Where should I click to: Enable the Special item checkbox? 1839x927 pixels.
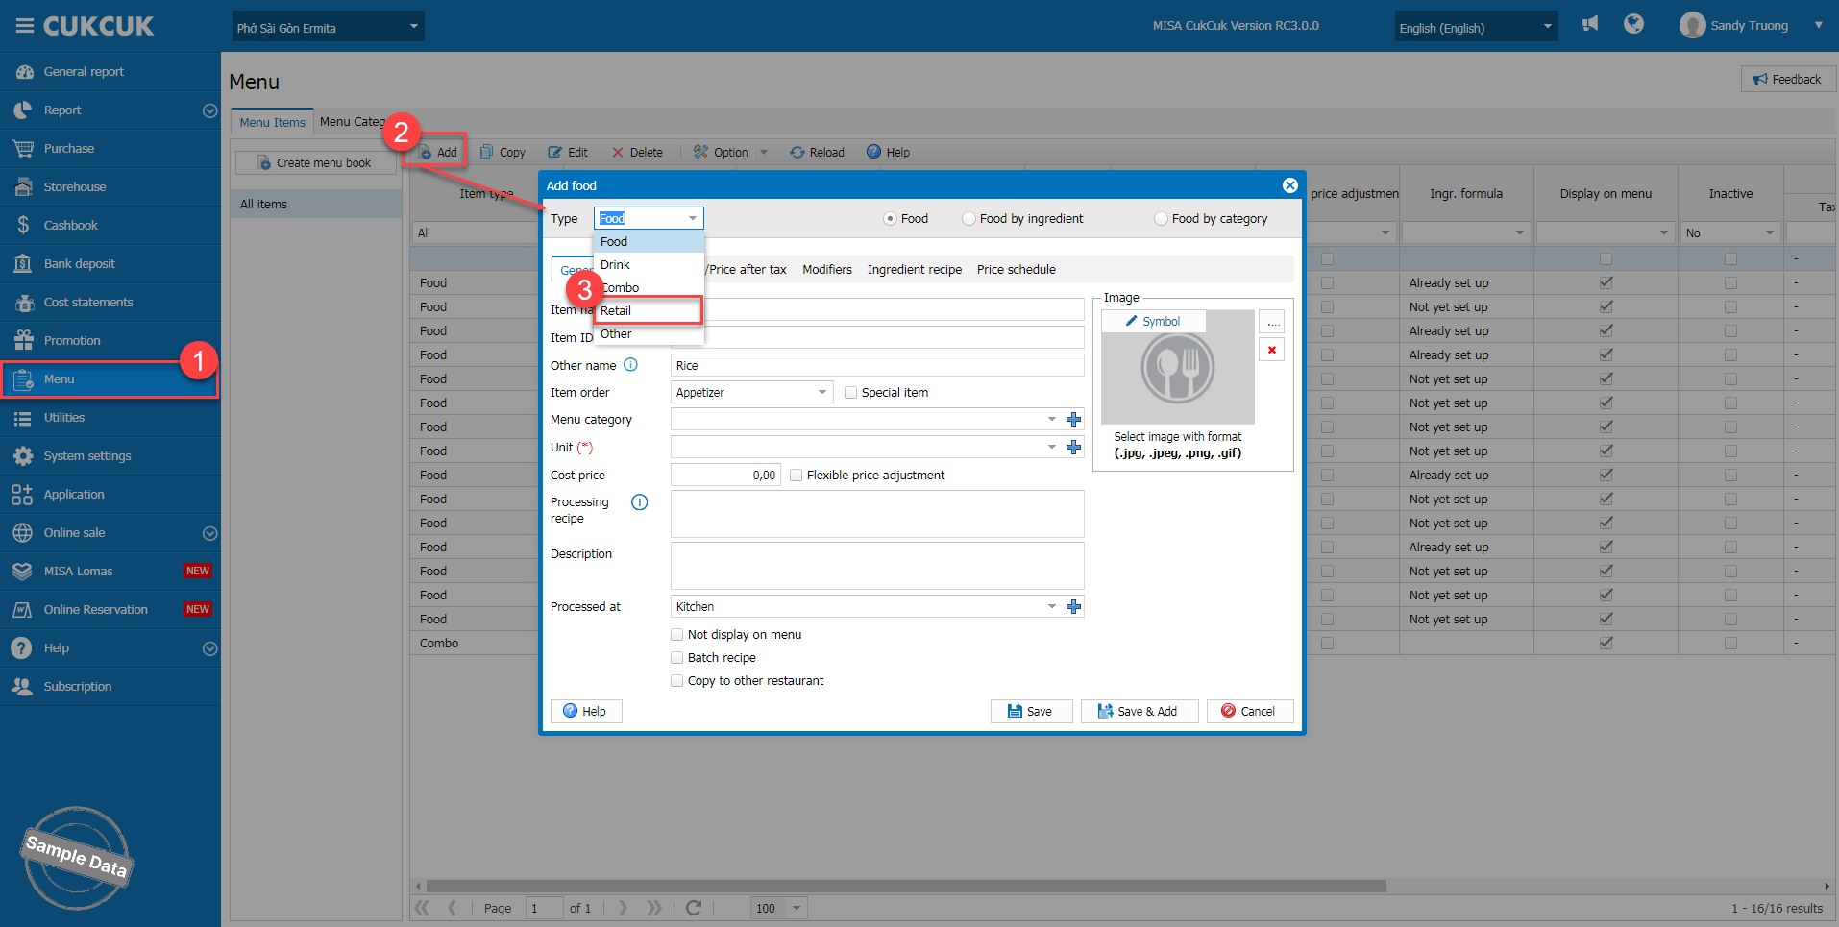[x=850, y=393]
